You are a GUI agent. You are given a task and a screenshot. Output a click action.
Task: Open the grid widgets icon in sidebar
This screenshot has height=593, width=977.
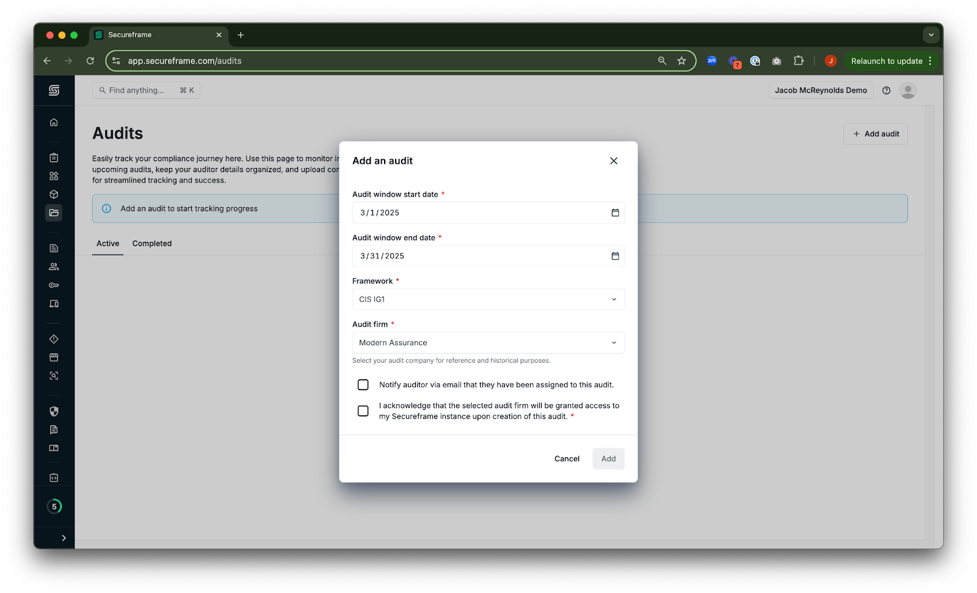[x=54, y=176]
